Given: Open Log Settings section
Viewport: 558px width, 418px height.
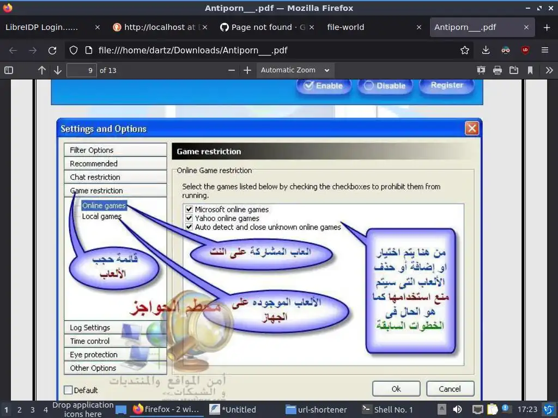Looking at the screenshot, I should click(x=116, y=327).
